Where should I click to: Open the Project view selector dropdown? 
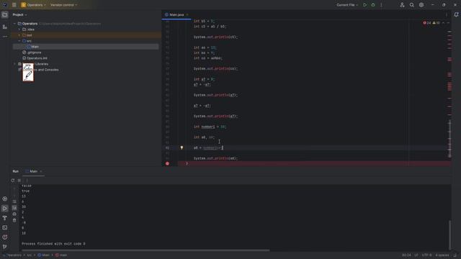pyautogui.click(x=19, y=14)
